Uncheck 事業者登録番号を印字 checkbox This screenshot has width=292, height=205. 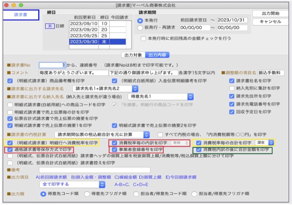click(x=114, y=150)
